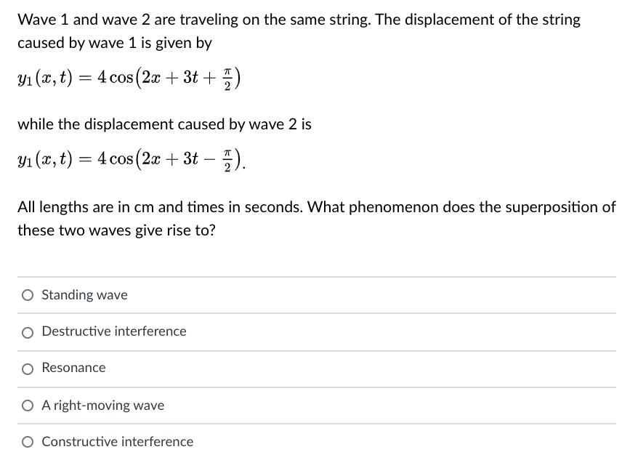Click the divider above Standing wave
This screenshot has width=622, height=468.
point(311,275)
